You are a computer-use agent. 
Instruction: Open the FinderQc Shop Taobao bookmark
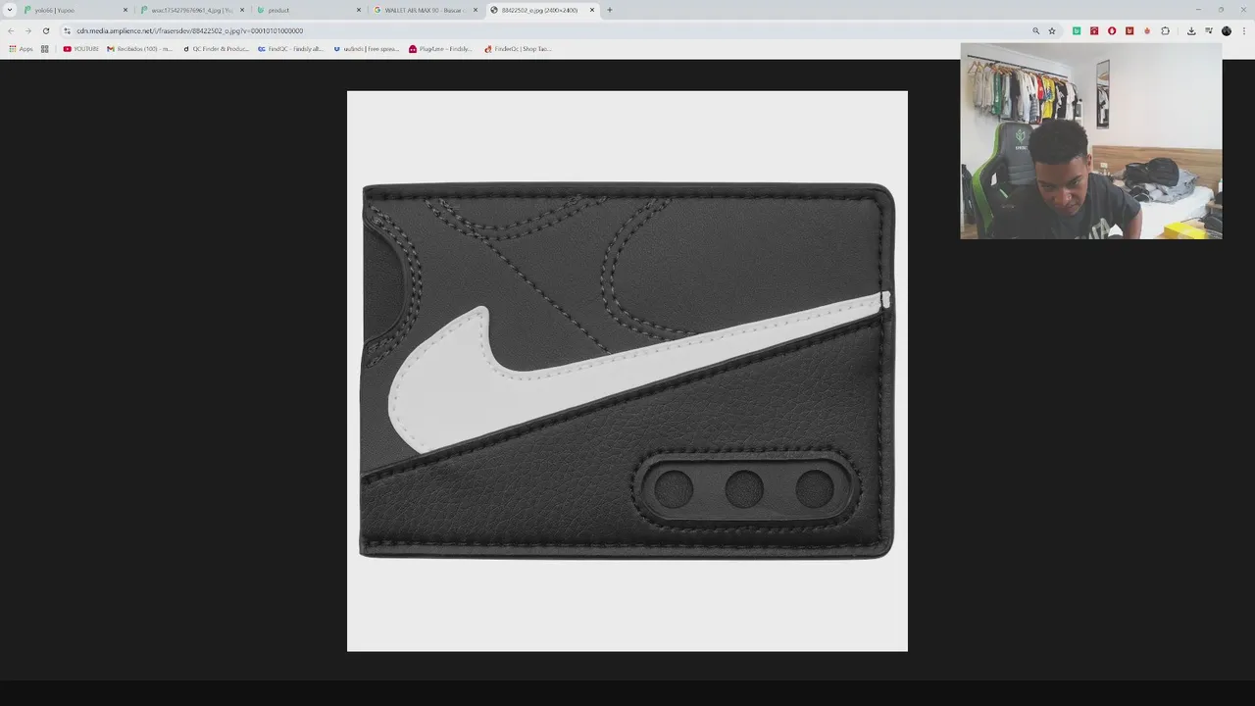(x=518, y=48)
